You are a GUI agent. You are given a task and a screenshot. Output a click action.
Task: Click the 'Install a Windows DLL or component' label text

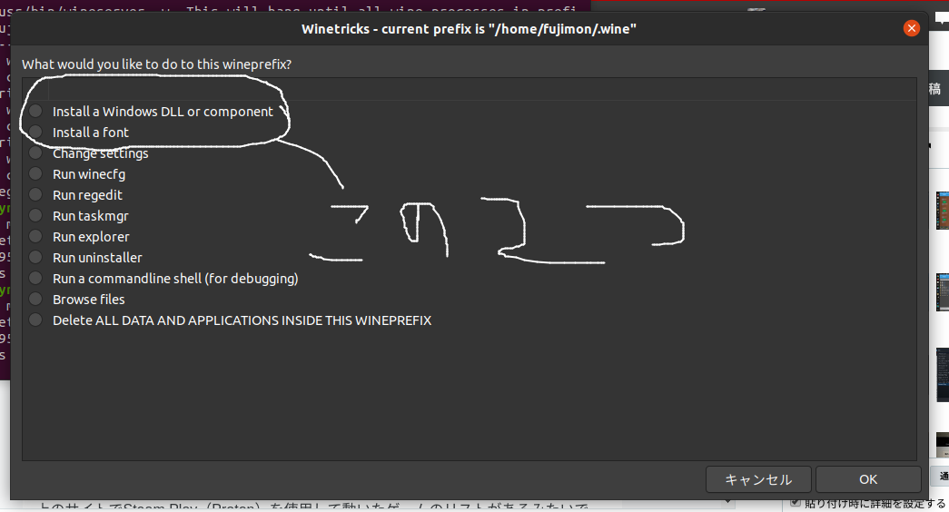[163, 112]
